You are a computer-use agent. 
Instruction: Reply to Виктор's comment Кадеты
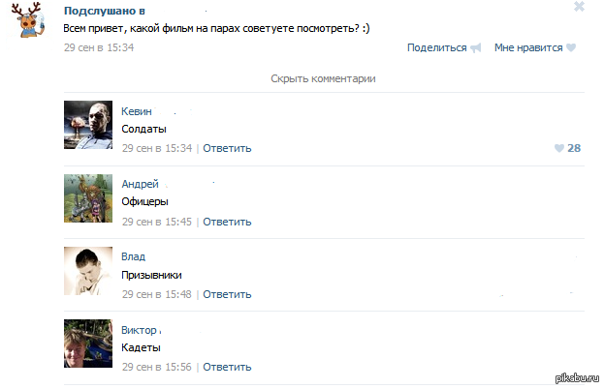[x=227, y=367]
